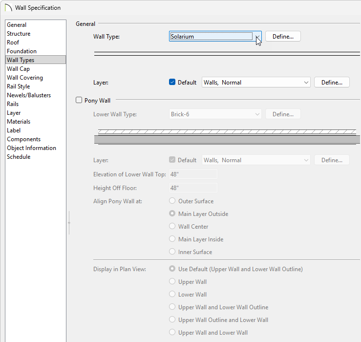
Task: Go to the Roof panel
Action: (x=13, y=43)
